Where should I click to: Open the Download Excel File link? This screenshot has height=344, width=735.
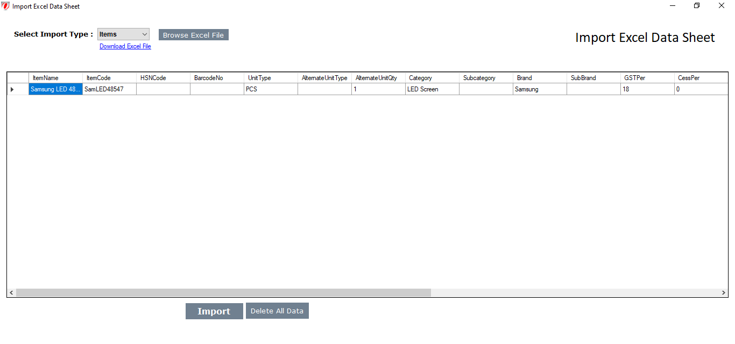125,46
